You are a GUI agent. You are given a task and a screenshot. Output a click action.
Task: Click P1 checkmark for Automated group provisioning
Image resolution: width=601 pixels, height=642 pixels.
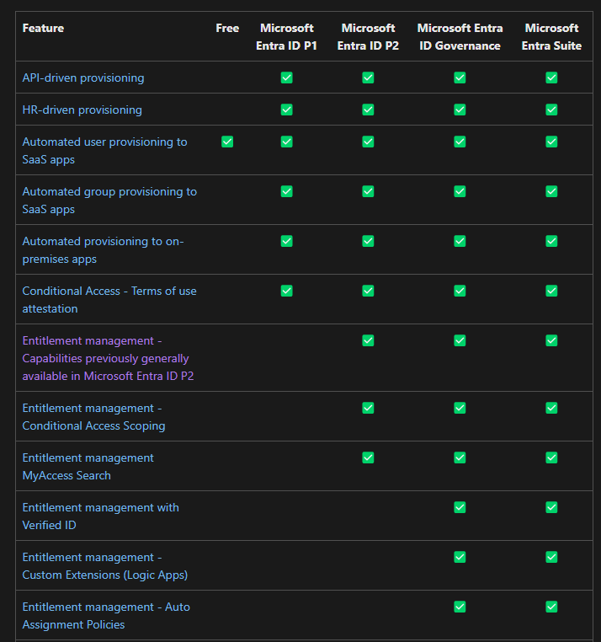pyautogui.click(x=287, y=191)
